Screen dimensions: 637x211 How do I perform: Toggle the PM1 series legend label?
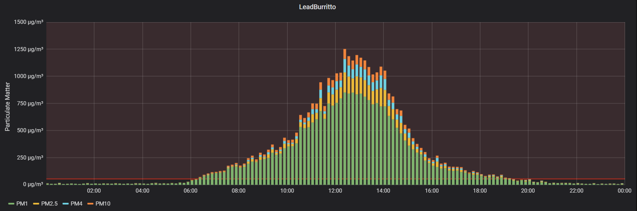tap(22, 204)
